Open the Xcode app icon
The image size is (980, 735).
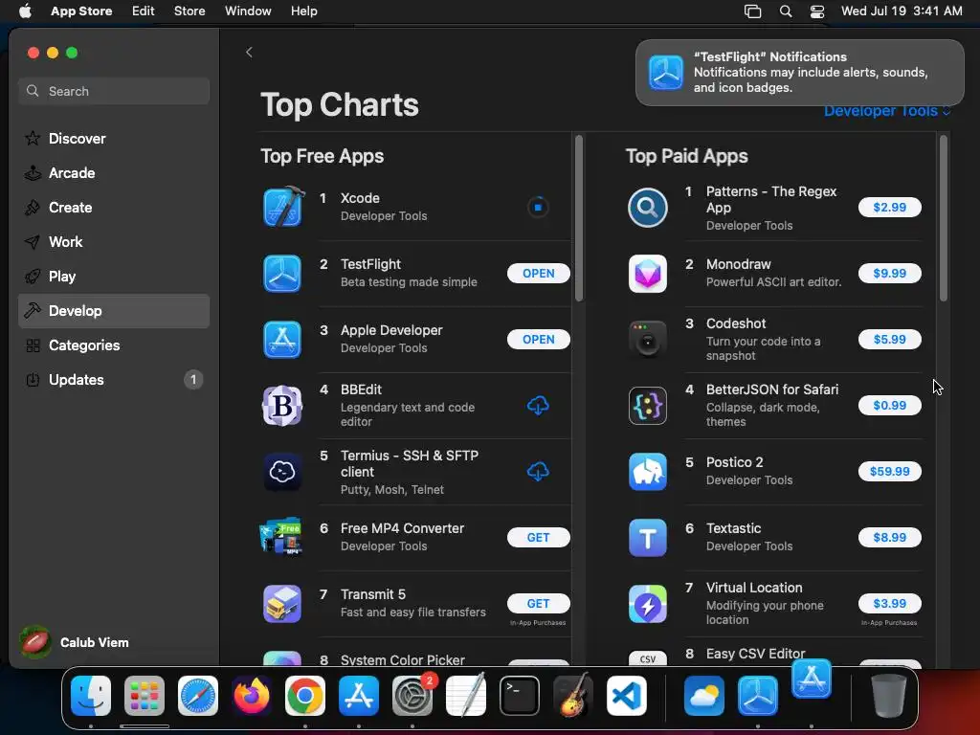click(283, 207)
